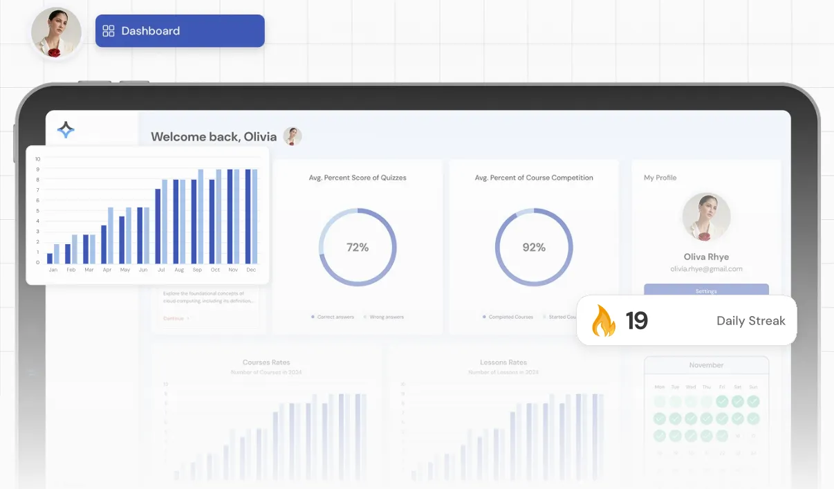
Task: Click the blue star app logo
Action: tap(66, 129)
